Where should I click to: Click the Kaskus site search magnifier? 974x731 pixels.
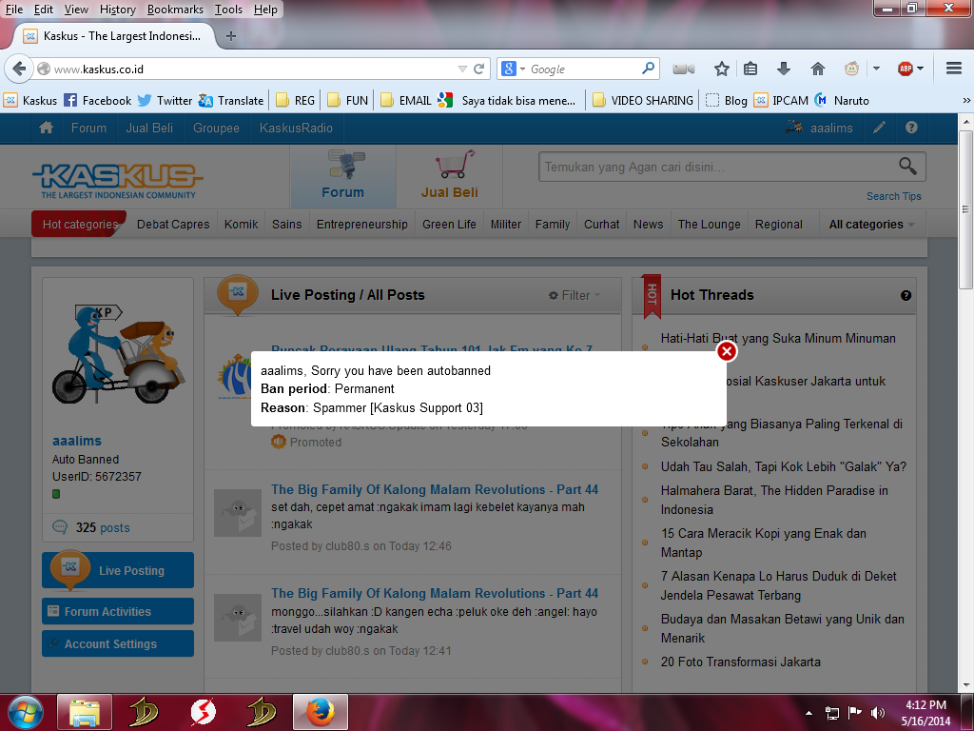907,166
